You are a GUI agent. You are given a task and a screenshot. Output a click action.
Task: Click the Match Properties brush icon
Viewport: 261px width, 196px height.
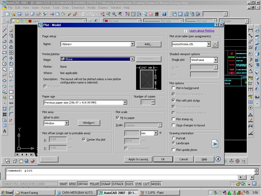(69, 14)
